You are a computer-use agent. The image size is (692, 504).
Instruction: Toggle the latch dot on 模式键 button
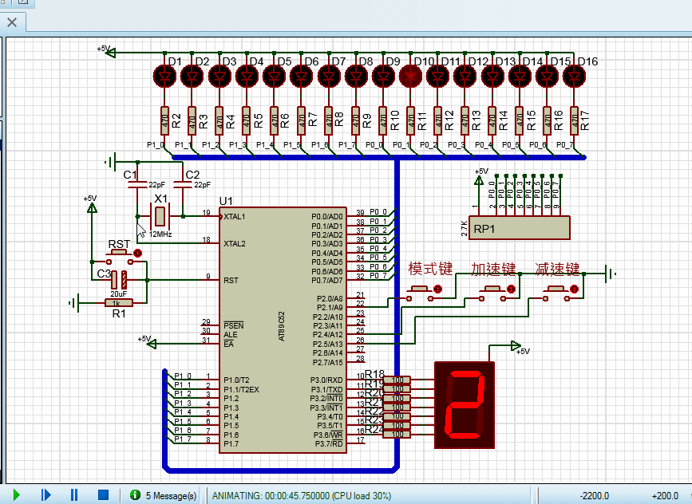pos(437,289)
